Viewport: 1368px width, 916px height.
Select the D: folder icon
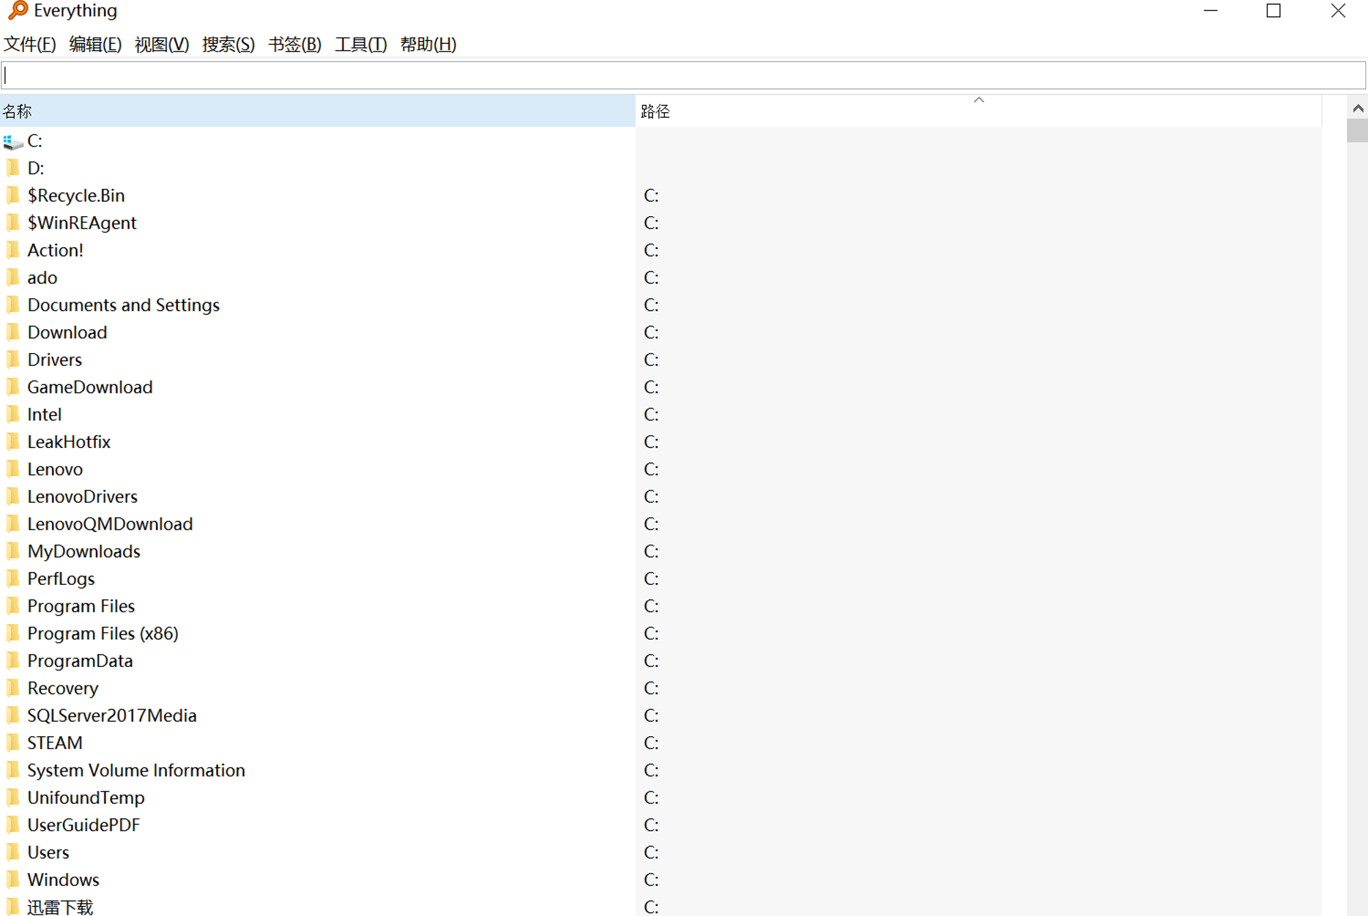coord(13,168)
